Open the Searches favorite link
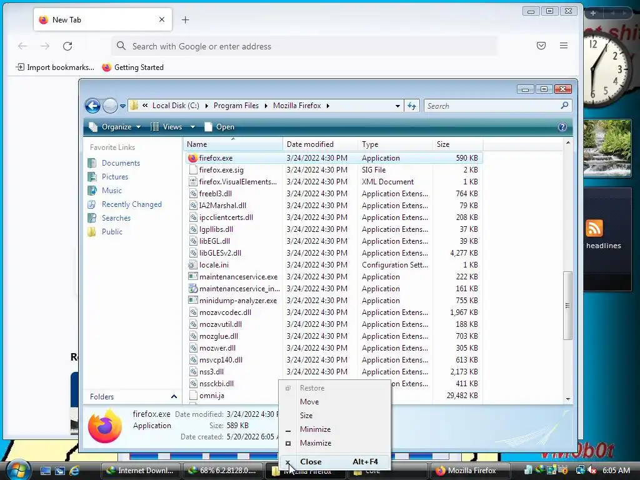 click(x=116, y=218)
